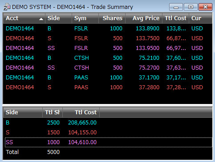Select FSLR in the S (sell) row
Viewport: 215px width, 162px height.
point(81,38)
